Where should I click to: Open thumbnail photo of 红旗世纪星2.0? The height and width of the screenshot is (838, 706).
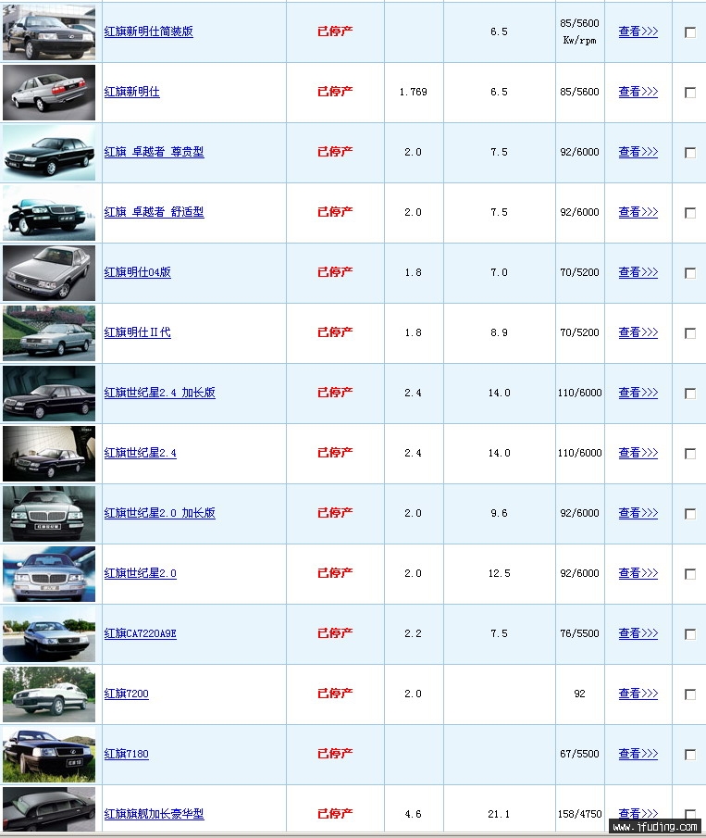(49, 574)
